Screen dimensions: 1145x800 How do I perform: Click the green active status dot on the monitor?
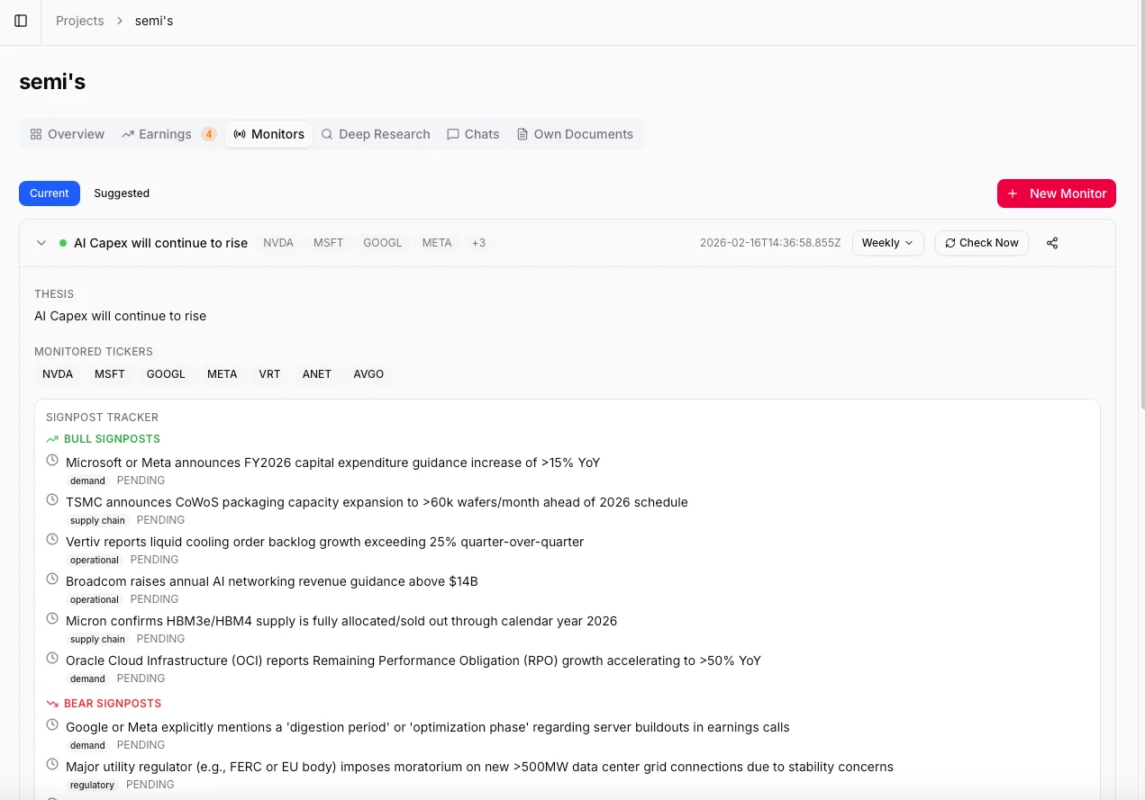[x=62, y=242]
